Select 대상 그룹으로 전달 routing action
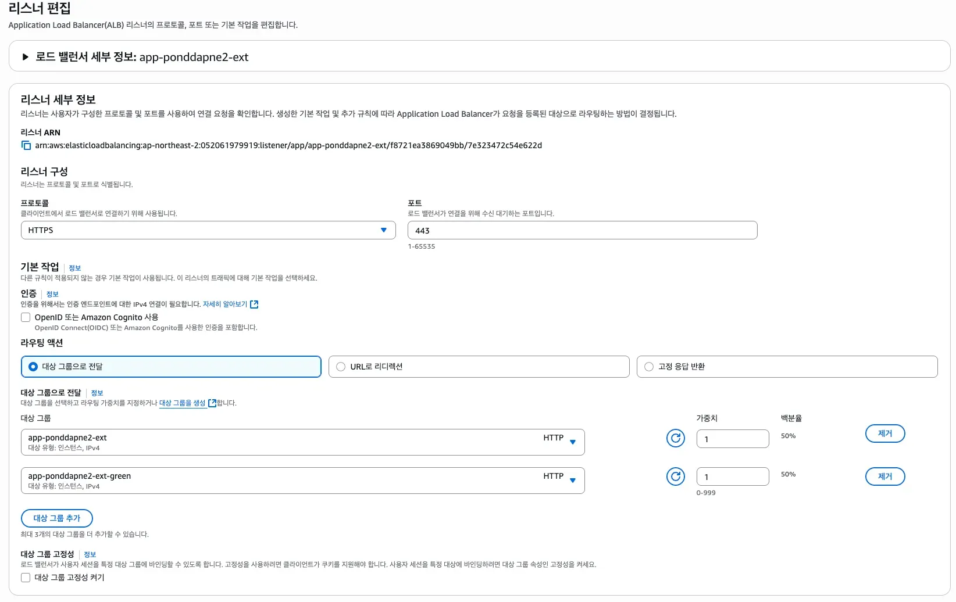The image size is (956, 602). pos(171,367)
